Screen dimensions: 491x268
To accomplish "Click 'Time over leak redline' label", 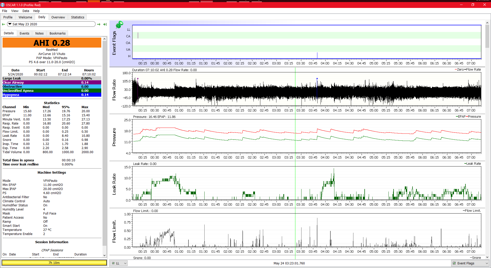I will point(21,164).
